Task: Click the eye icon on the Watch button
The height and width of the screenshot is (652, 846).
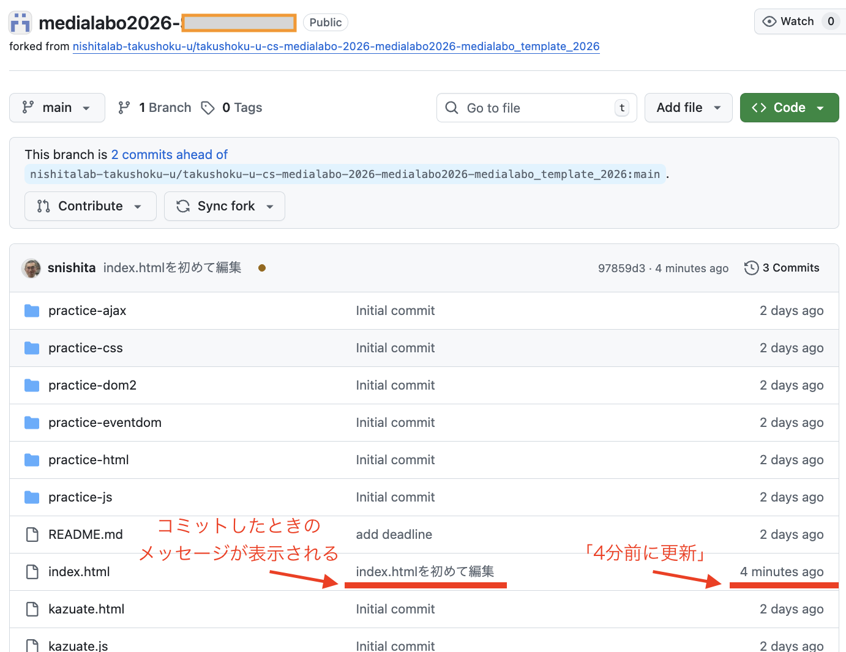Action: [768, 21]
